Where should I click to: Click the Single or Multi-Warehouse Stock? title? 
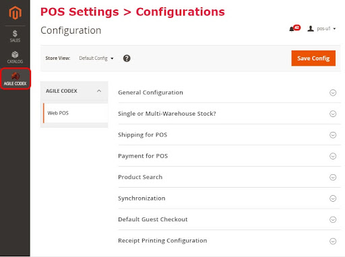167,114
